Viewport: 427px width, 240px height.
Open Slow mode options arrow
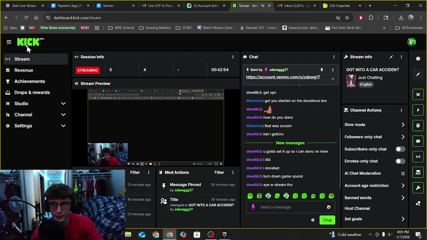pyautogui.click(x=403, y=125)
